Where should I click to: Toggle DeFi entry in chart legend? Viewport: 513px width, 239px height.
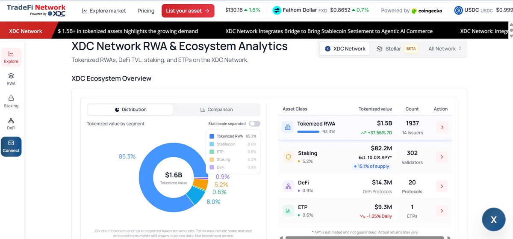pos(233,167)
